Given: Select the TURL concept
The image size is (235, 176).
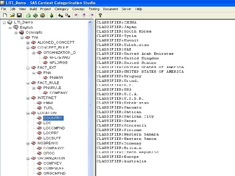Looking at the screenshot, I should tap(48, 108).
